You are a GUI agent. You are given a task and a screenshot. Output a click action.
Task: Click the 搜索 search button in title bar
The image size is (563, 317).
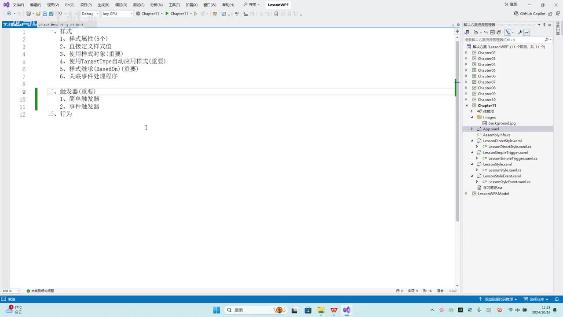click(x=252, y=5)
